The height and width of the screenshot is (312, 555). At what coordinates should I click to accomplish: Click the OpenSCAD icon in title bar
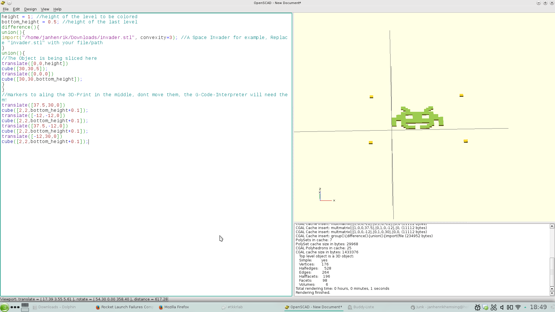coord(3,3)
